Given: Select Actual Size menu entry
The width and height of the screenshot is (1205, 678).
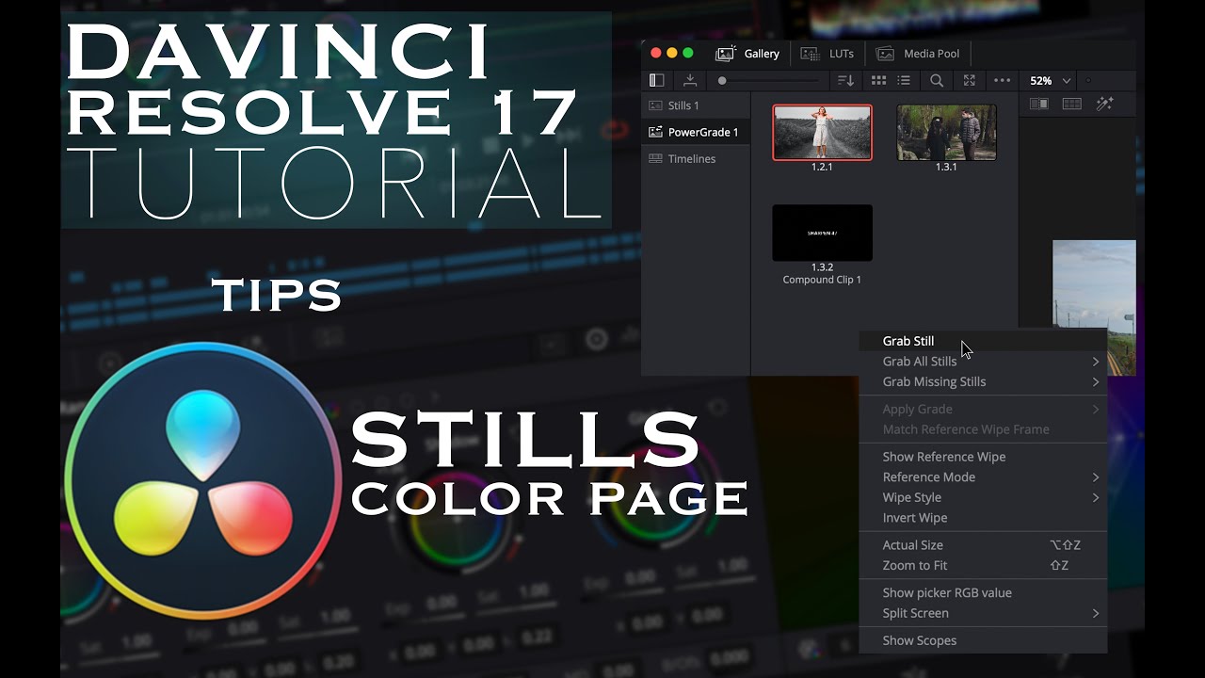Looking at the screenshot, I should tap(983, 545).
